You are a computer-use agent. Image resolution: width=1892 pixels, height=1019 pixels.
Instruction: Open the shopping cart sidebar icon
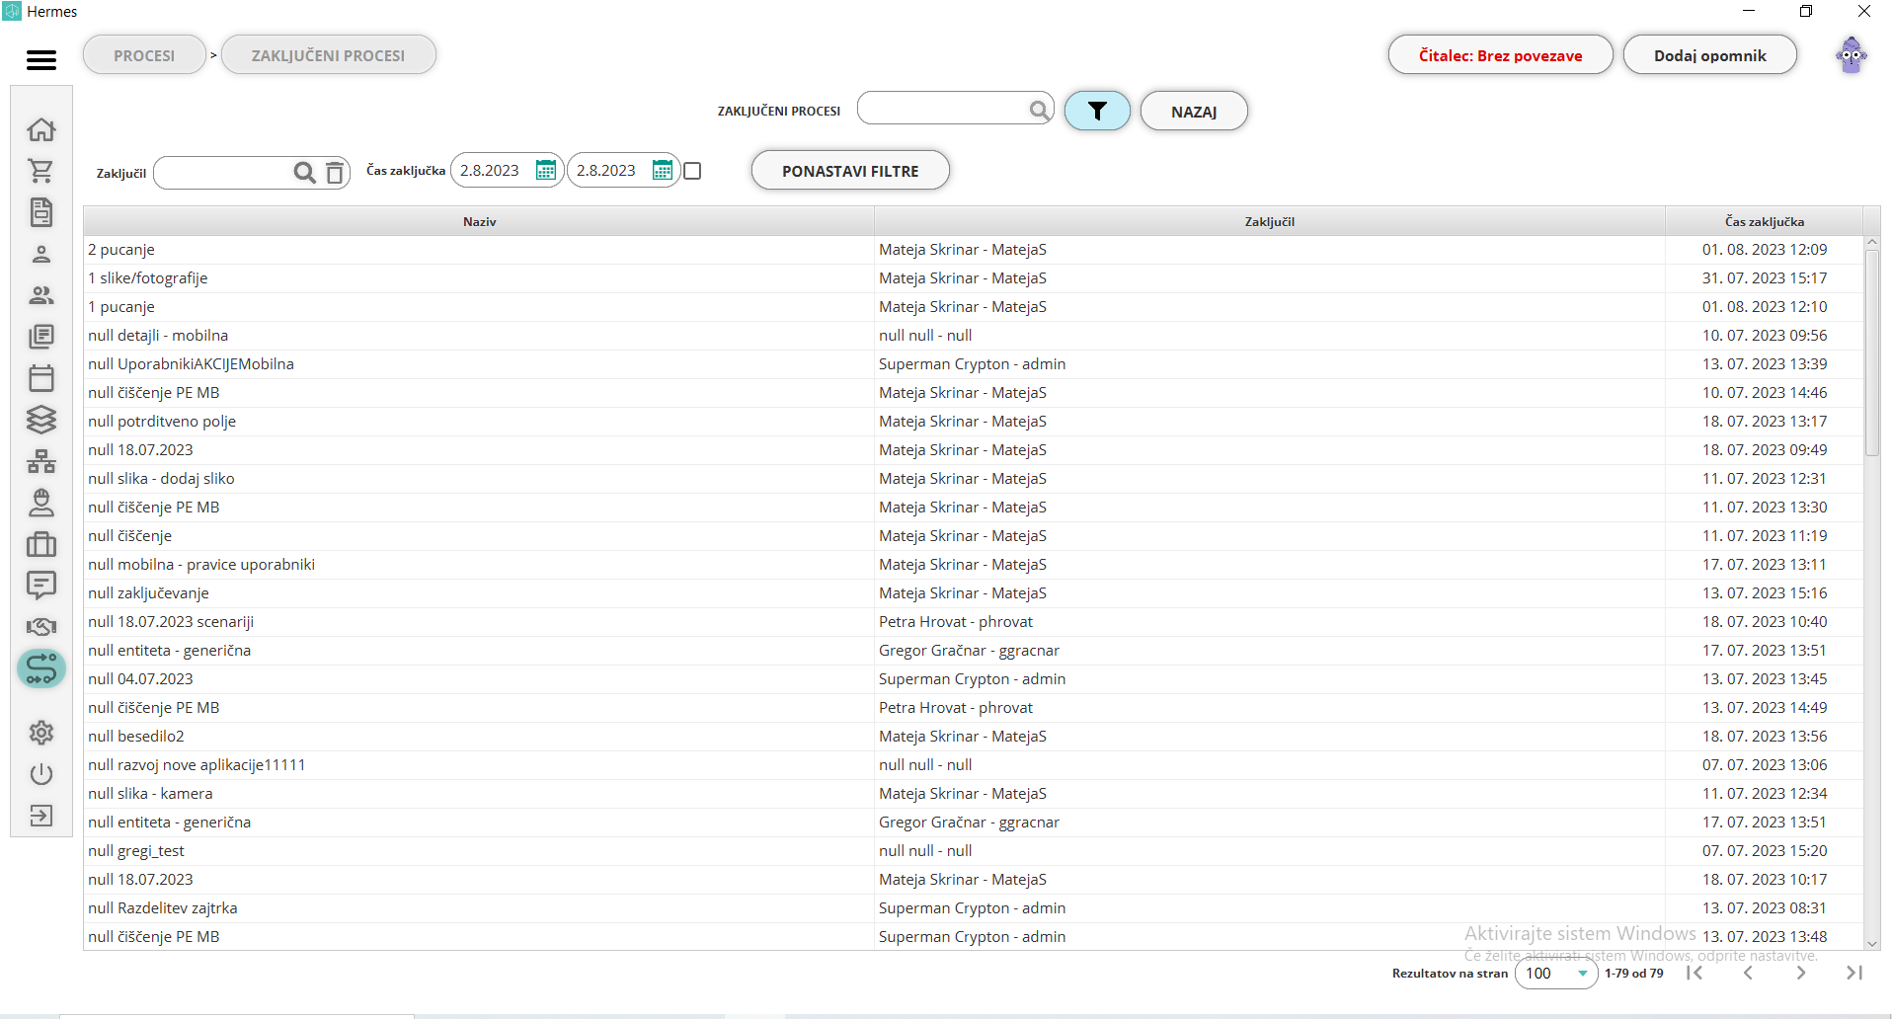pos(41,171)
